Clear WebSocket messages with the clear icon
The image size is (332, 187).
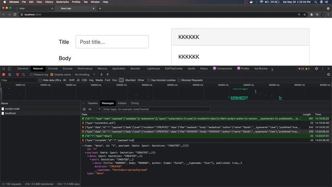click(x=84, y=109)
